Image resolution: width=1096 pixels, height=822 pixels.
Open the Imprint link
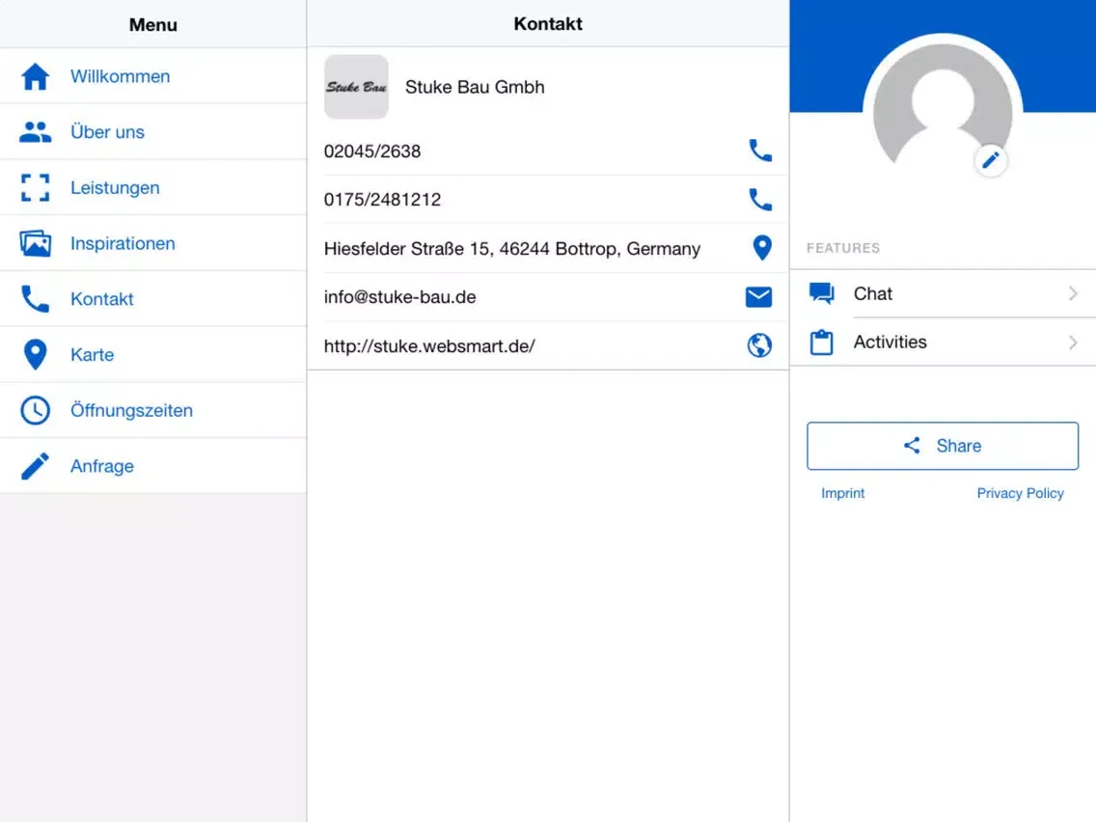842,493
